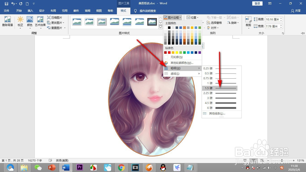Viewport: 306px width, 172px height.
Task: Click the picture width input field
Action: click(272, 26)
